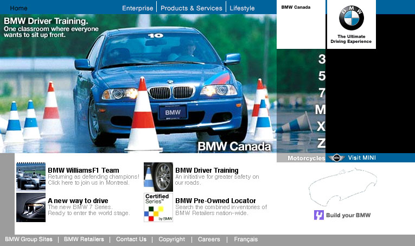Select the M model link

click(x=320, y=110)
